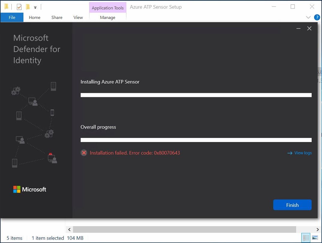322x243 pixels.
Task: Click the horizontal scrollbar left arrow
Action: 69,229
